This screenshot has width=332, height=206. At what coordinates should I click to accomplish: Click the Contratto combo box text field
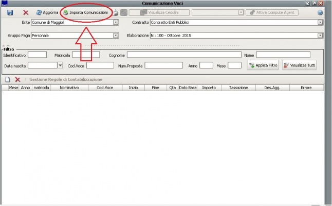234,22
